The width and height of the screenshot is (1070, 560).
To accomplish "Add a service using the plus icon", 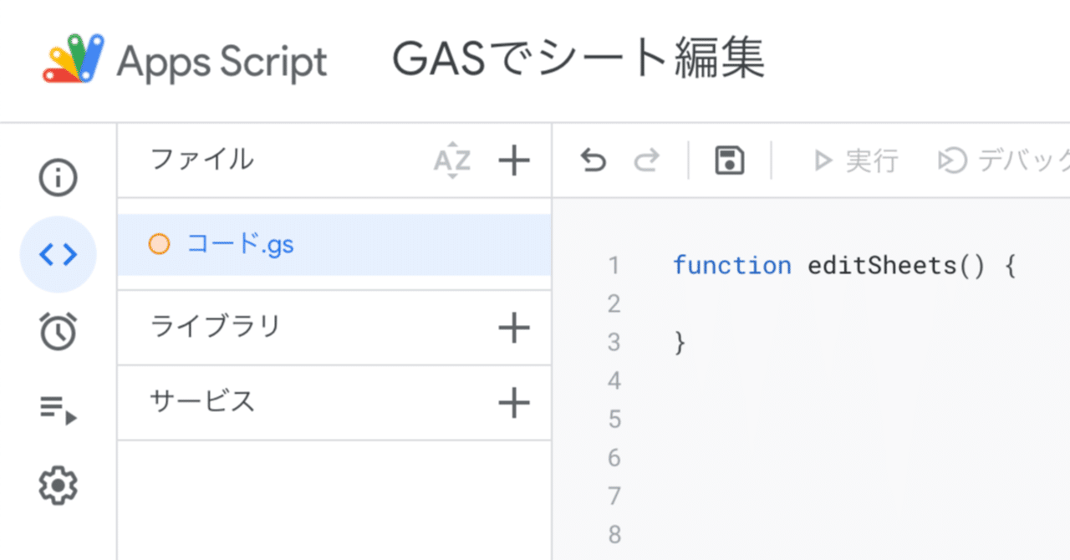I will [514, 404].
